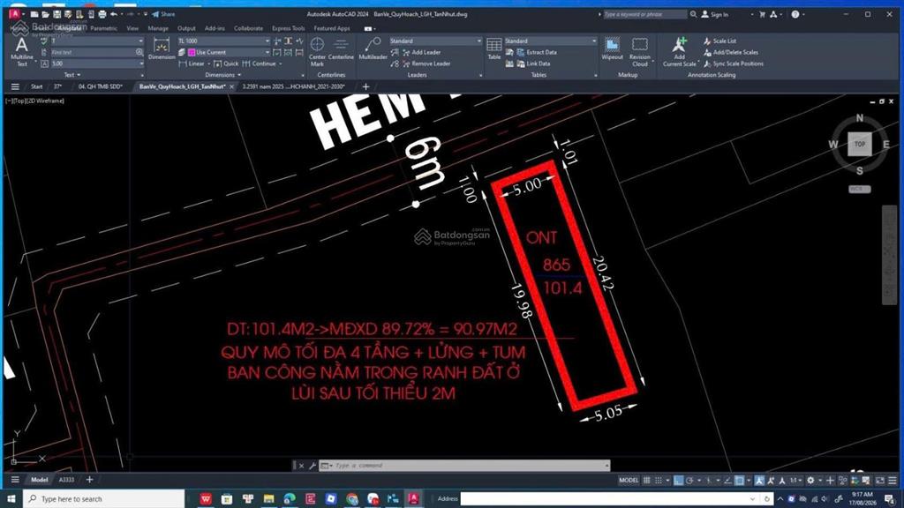Viewport: 904px width, 508px height.
Task: Open the Use Current dimension layer dropdown
Action: pyautogui.click(x=267, y=52)
